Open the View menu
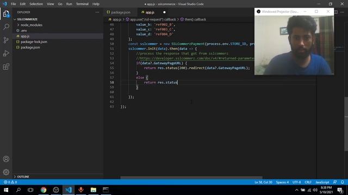348x195 pixels. click(x=51, y=4)
